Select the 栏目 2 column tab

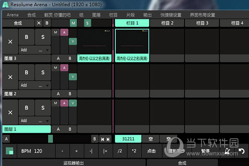pyautogui.click(x=167, y=23)
